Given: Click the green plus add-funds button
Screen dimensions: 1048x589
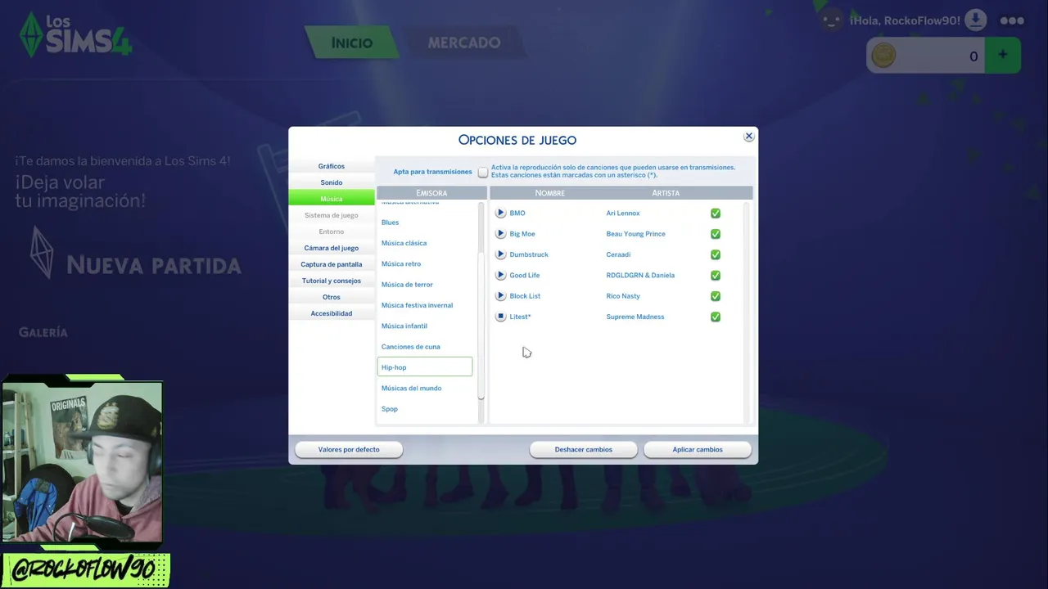Looking at the screenshot, I should 1003,56.
